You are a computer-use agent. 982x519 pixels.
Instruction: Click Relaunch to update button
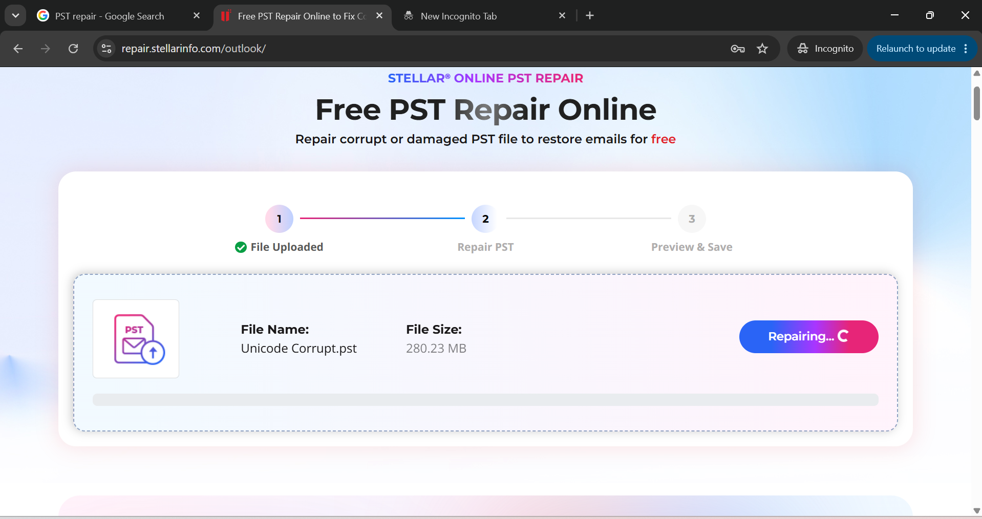pyautogui.click(x=915, y=49)
